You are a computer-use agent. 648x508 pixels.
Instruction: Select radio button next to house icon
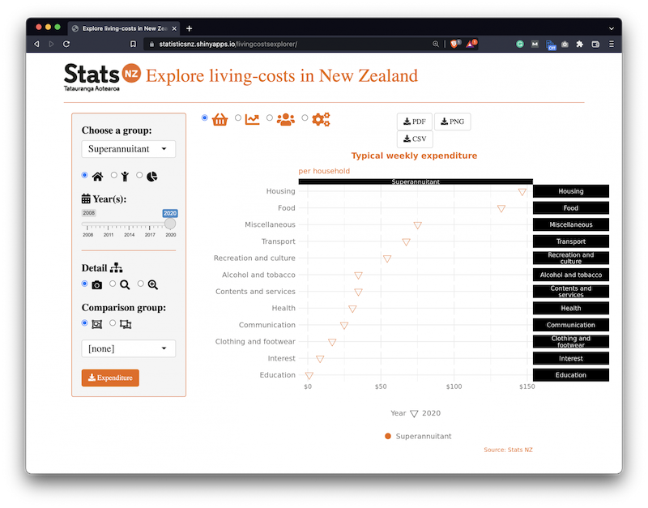(85, 175)
